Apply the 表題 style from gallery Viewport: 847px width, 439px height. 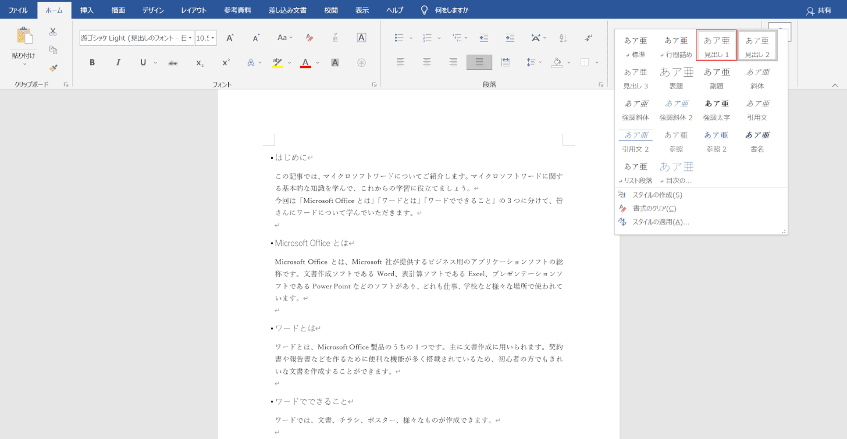676,77
